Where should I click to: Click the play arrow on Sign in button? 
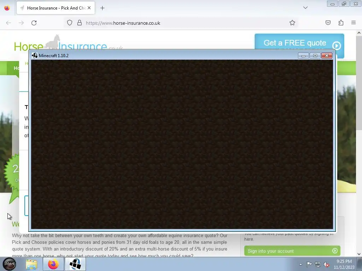pos(335,251)
